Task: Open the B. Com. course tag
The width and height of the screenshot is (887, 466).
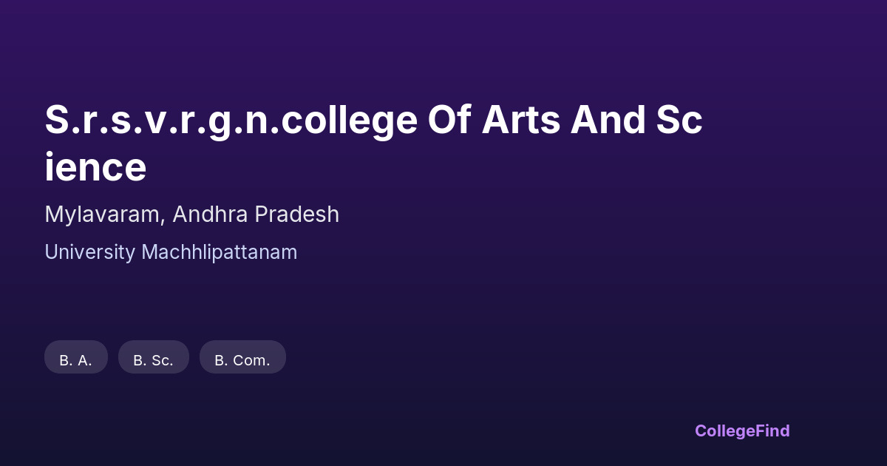Action: pyautogui.click(x=242, y=358)
